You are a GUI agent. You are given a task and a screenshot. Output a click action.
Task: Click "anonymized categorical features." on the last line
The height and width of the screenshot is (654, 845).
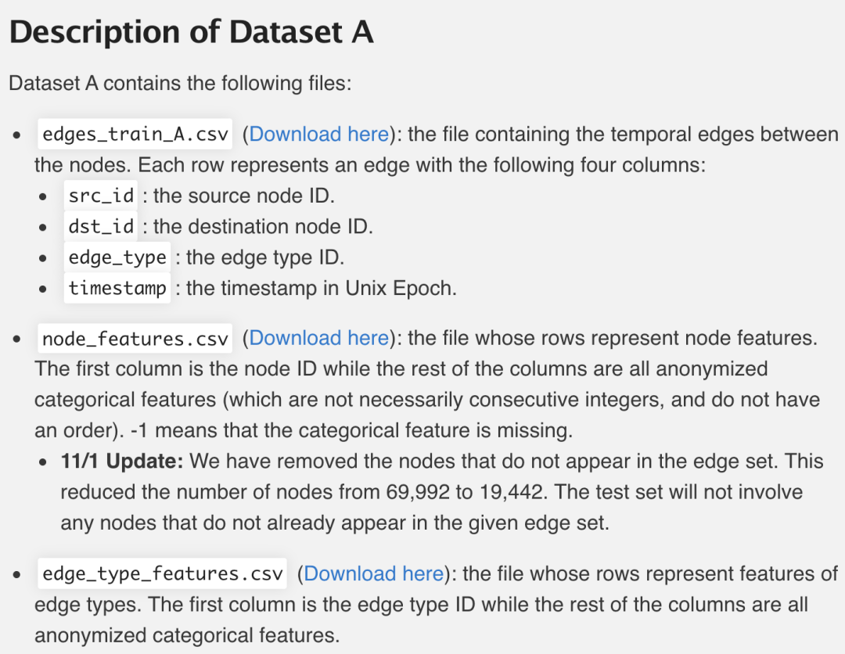(187, 635)
